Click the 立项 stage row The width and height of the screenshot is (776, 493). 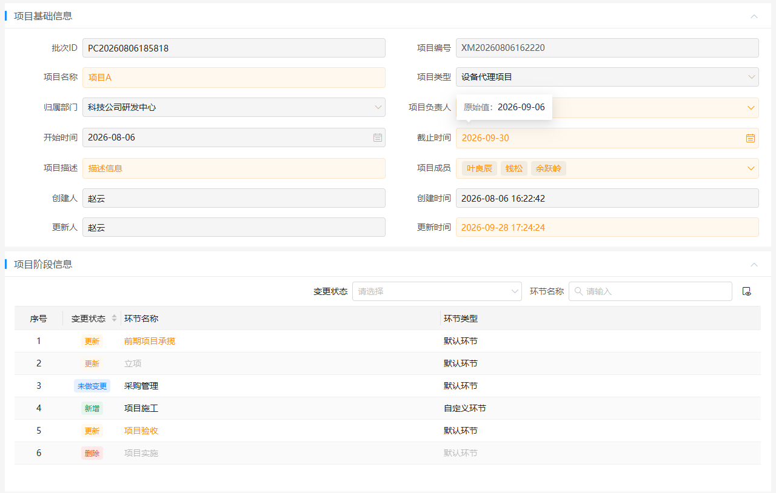(x=387, y=363)
